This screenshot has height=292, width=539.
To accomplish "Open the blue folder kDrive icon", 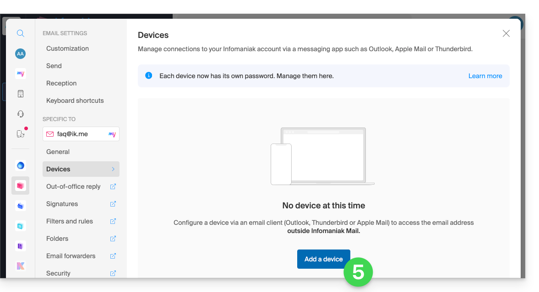I will point(21,206).
